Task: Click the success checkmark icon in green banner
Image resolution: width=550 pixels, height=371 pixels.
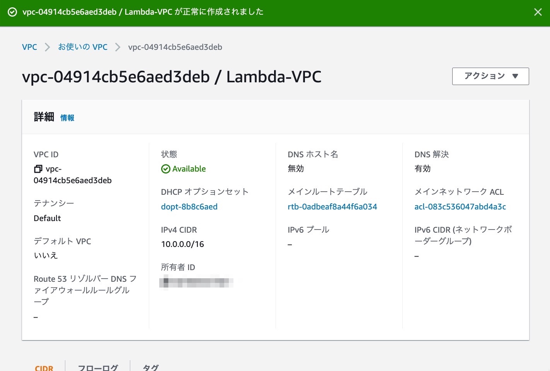Action: (13, 12)
